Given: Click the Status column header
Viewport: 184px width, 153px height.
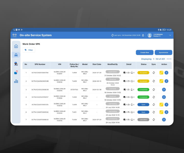Looking at the screenshot, I should pyautogui.click(x=143, y=64).
